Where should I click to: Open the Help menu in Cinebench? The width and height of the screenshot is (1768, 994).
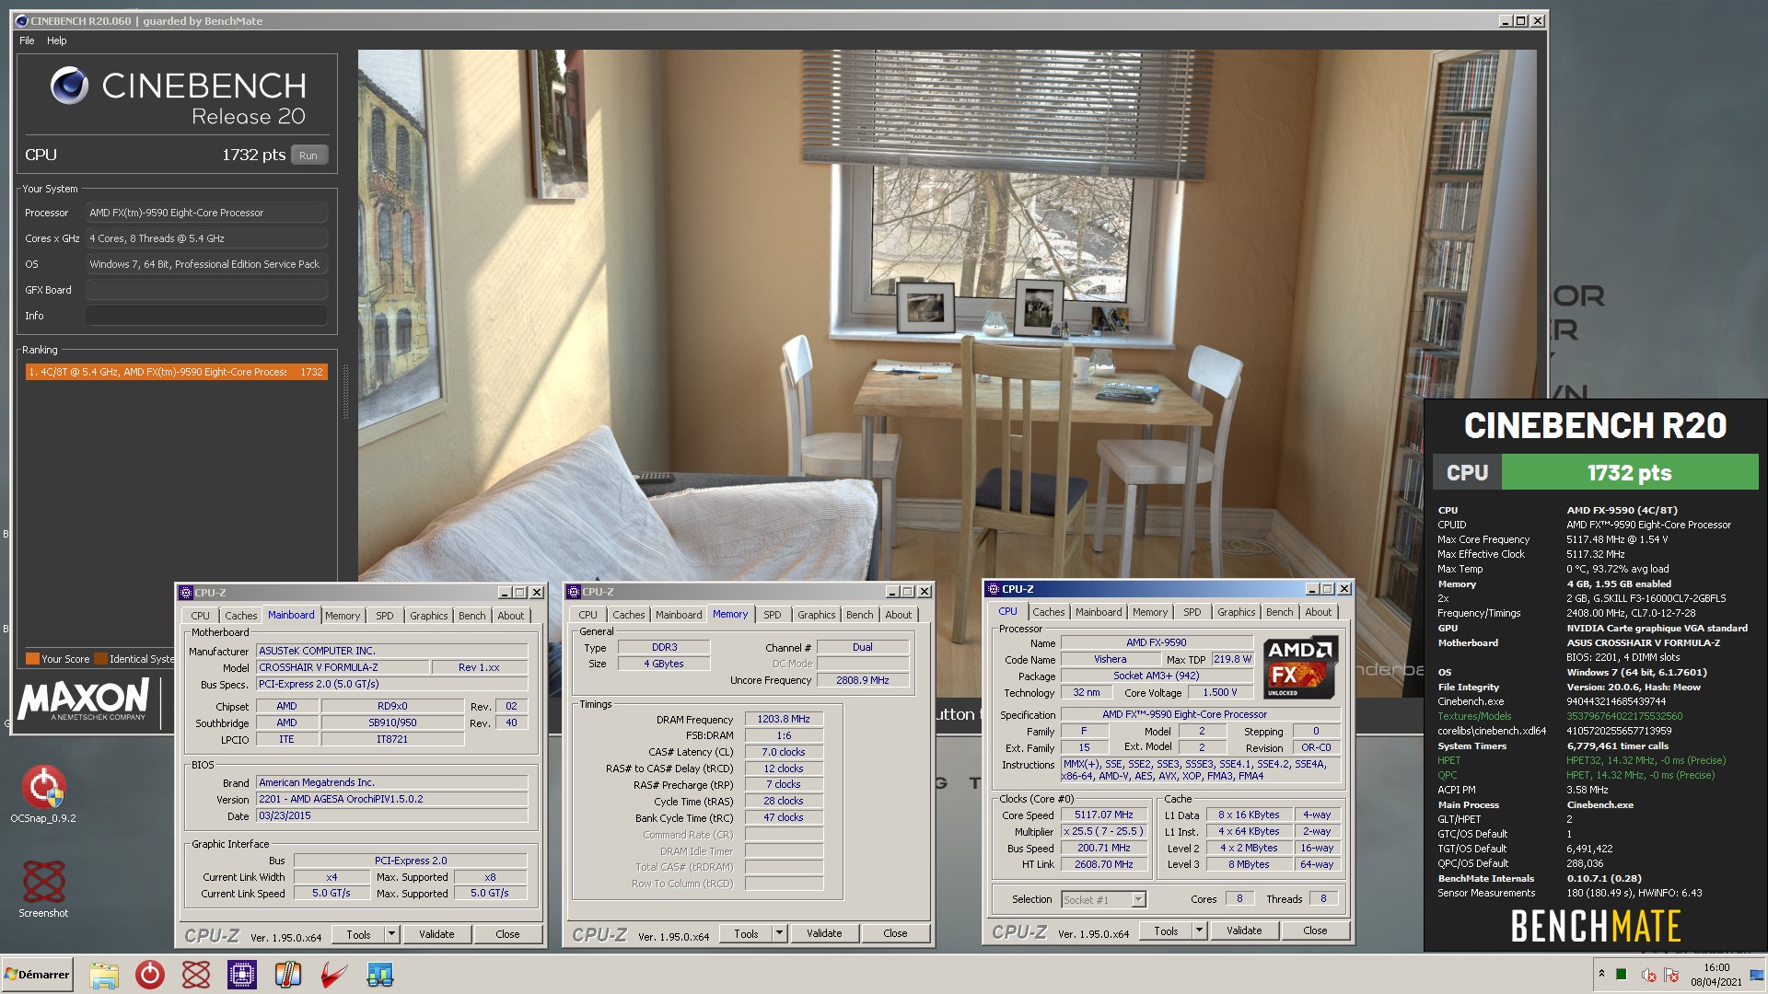pos(57,40)
